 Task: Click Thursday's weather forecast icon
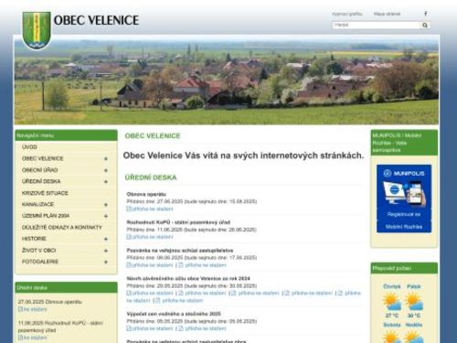click(392, 302)
